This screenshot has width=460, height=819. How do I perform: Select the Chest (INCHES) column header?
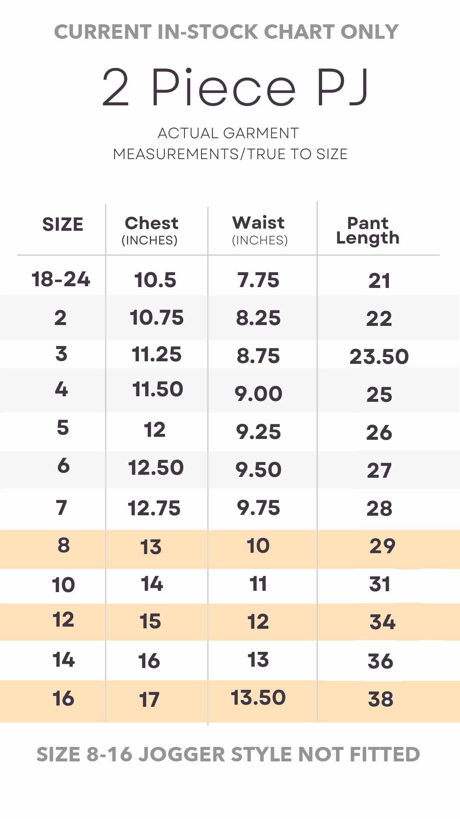[x=151, y=230]
